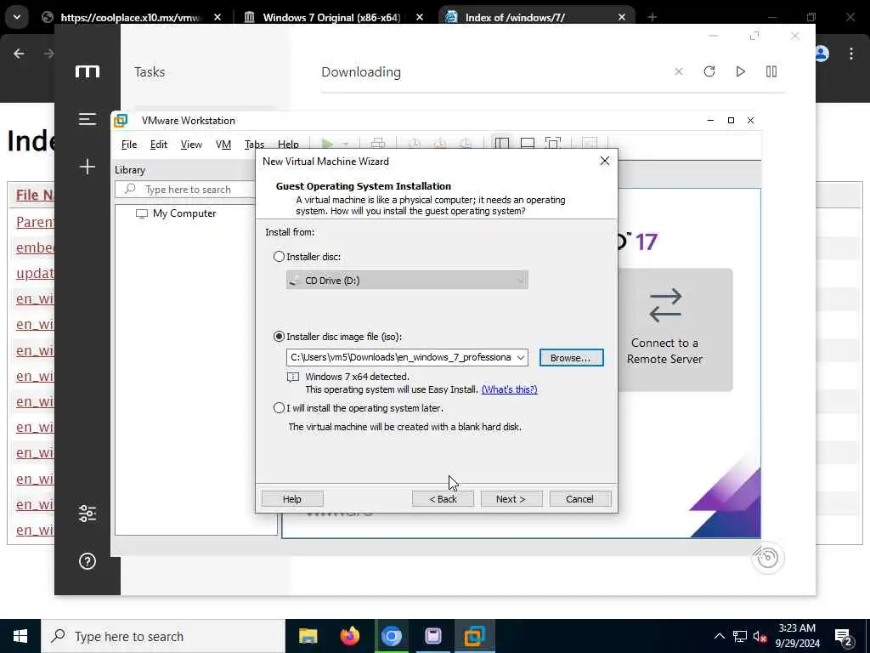Screen dimensions: 870x653
Task: Click the take snapshot toolbar icon
Action: pos(414,144)
